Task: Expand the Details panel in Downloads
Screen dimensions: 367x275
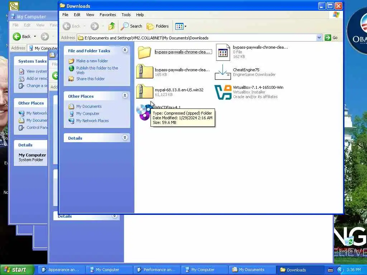Action: coord(125,137)
